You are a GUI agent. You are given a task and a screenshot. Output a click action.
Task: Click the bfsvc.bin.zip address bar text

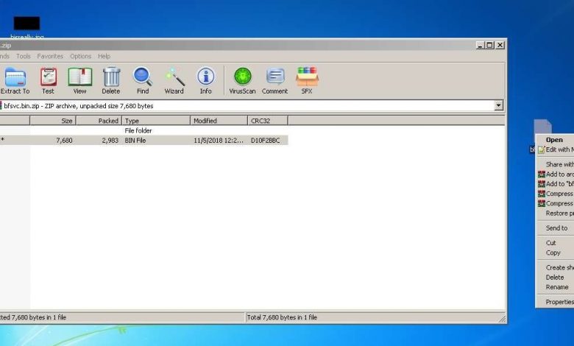(x=78, y=106)
